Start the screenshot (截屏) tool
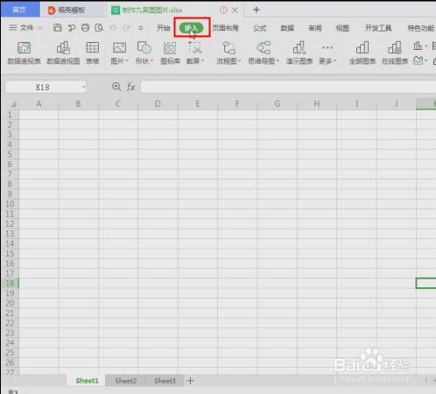Viewport: 436px width, 394px height. [194, 53]
